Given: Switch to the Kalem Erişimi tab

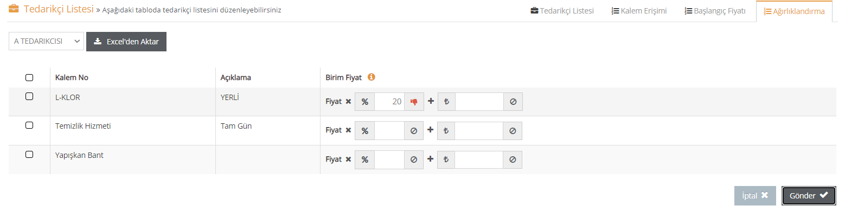Looking at the screenshot, I should pyautogui.click(x=639, y=11).
